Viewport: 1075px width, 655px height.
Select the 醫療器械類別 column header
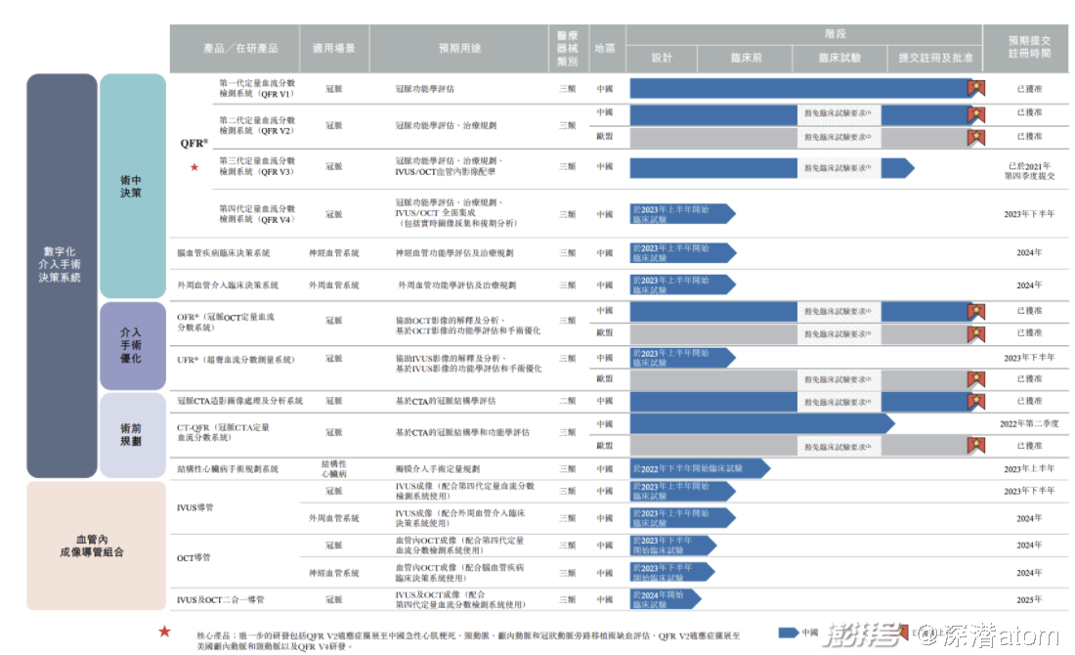[x=568, y=49]
